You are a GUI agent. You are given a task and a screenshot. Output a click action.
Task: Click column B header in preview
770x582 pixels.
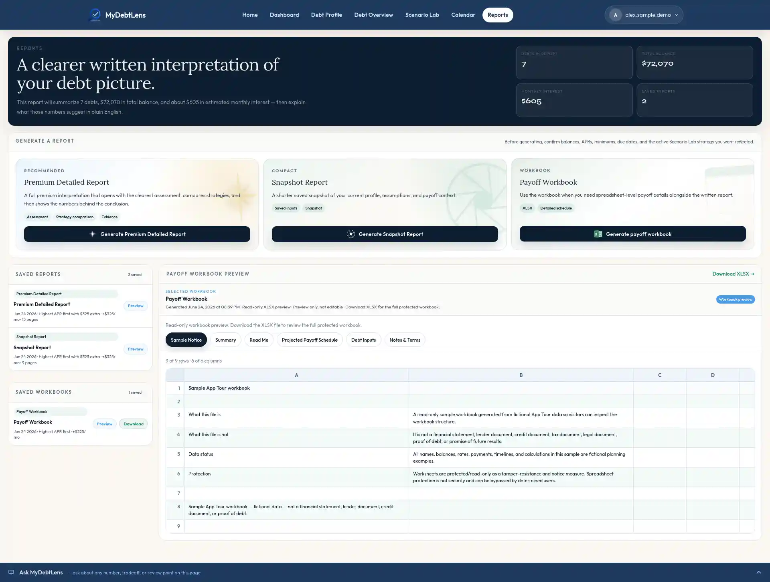click(521, 375)
